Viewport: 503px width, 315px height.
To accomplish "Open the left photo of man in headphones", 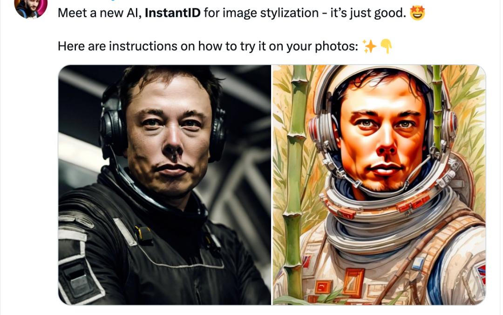I will tap(164, 185).
